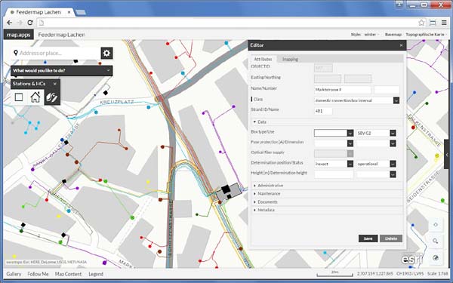Click the Address or place search field

(57, 53)
